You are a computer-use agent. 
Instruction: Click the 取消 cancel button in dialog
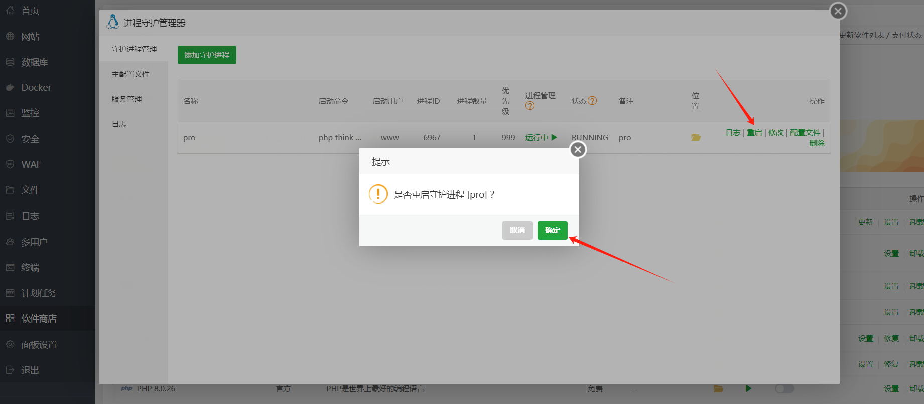[517, 230]
